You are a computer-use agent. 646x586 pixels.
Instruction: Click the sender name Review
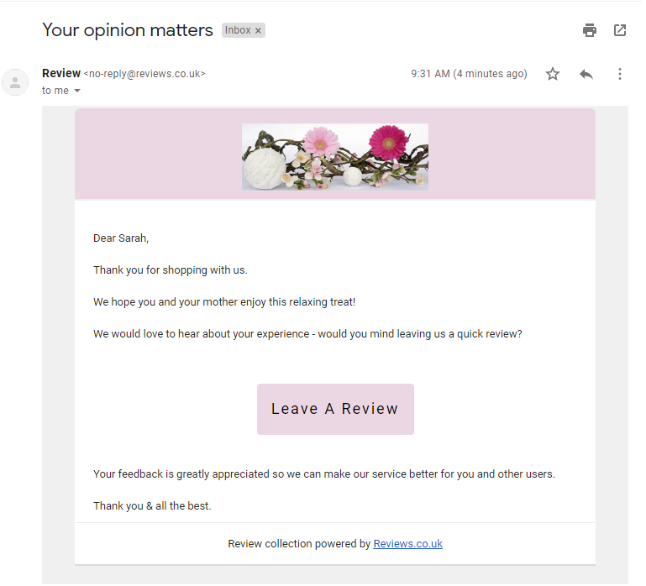click(x=61, y=73)
